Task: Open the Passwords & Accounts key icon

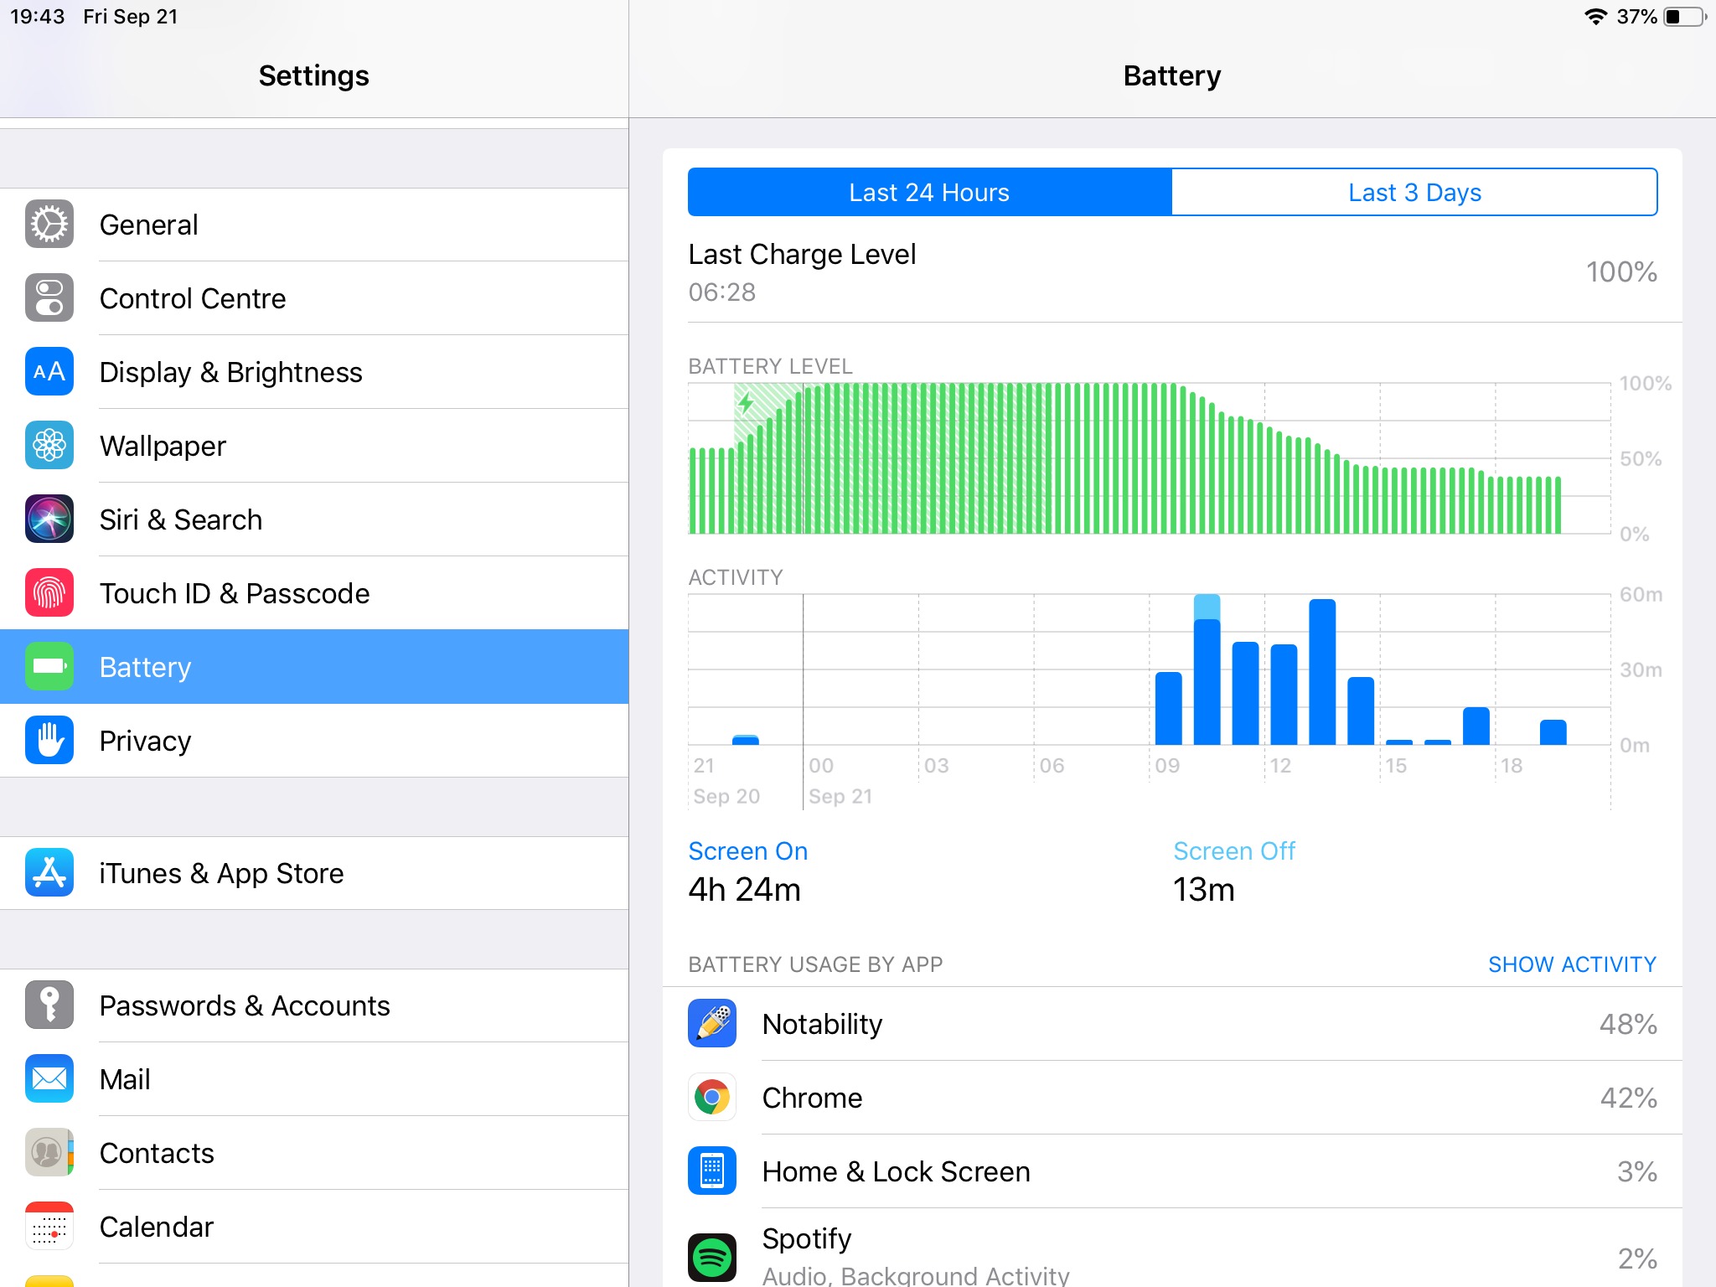Action: tap(49, 1005)
